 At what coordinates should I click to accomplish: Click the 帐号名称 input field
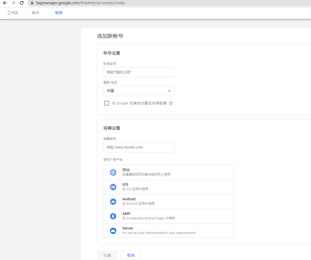tap(139, 72)
